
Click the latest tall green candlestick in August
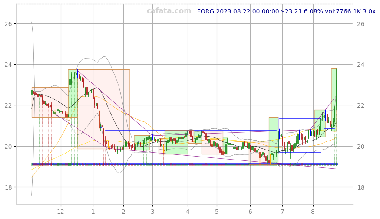click(x=336, y=92)
